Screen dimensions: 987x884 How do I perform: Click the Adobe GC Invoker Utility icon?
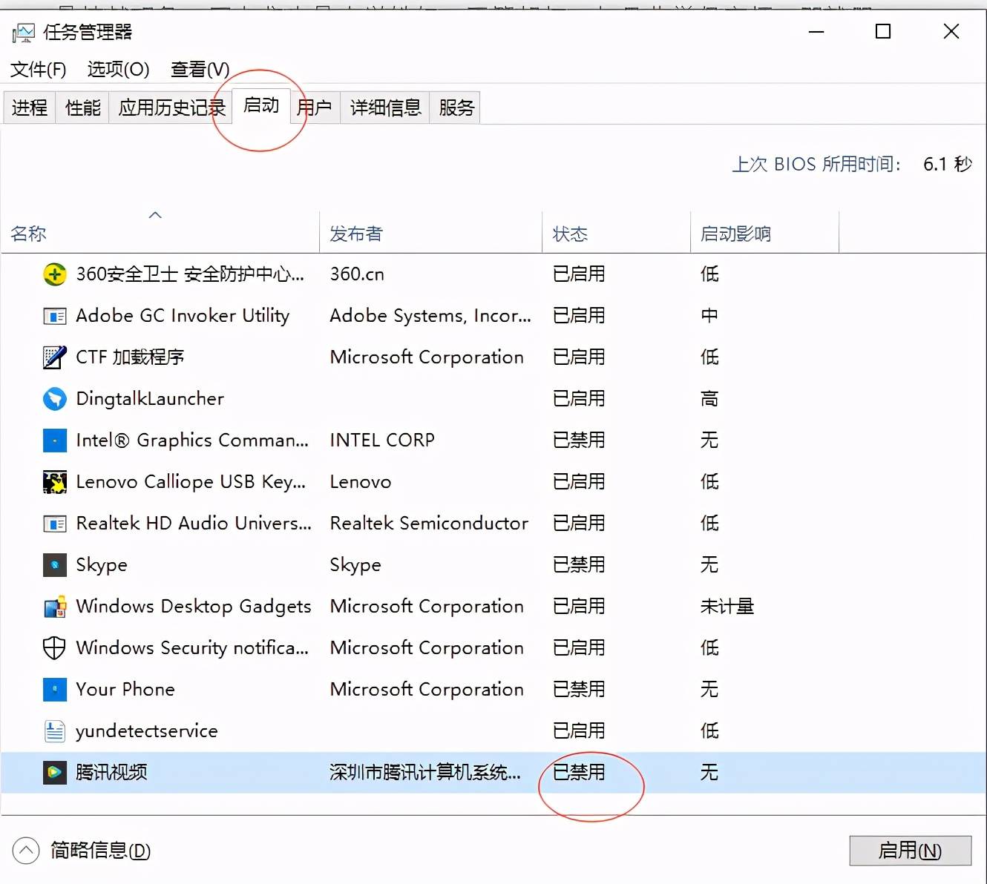54,317
